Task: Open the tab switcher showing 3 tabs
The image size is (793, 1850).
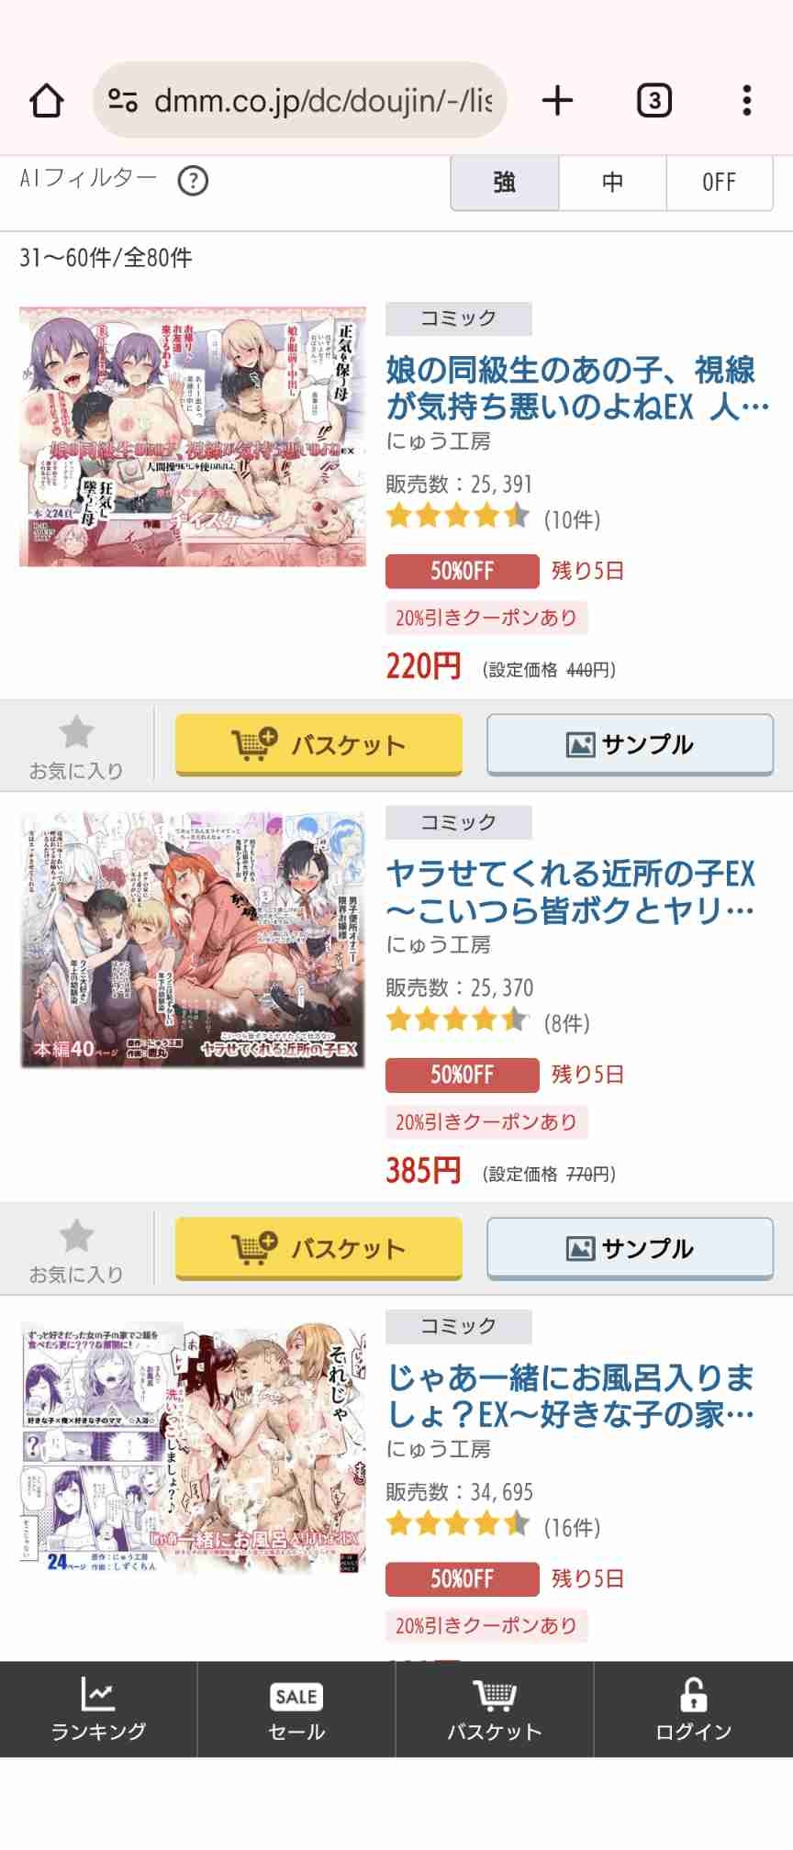Action: tap(653, 100)
